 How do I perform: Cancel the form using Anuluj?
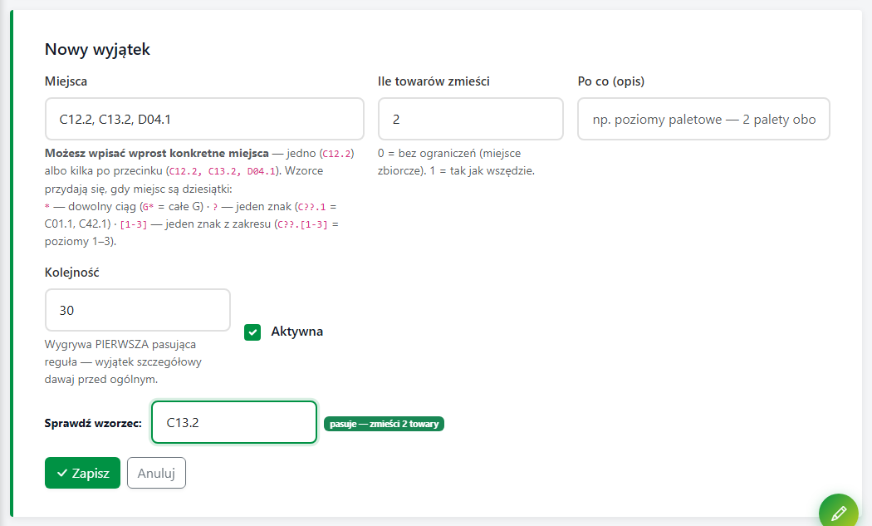pyautogui.click(x=156, y=473)
